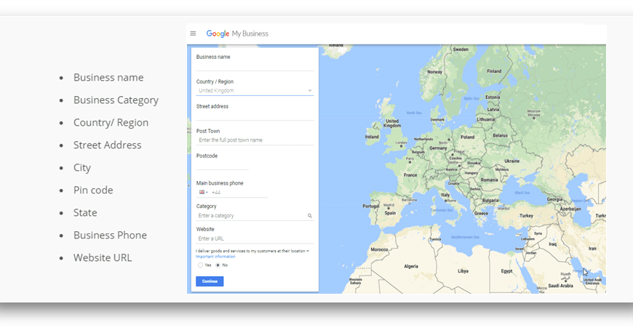633x333 pixels.
Task: Click on Algeria on the map
Action: point(411,265)
